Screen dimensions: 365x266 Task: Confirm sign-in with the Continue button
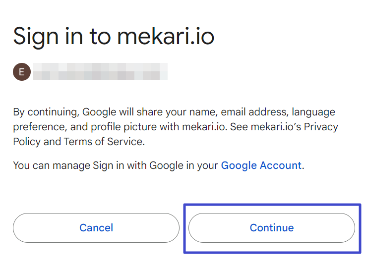[x=272, y=228]
